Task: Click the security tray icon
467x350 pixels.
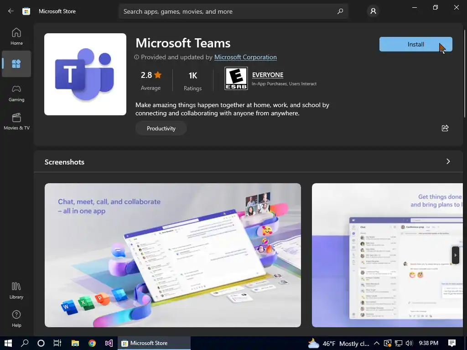Action: click(387, 343)
